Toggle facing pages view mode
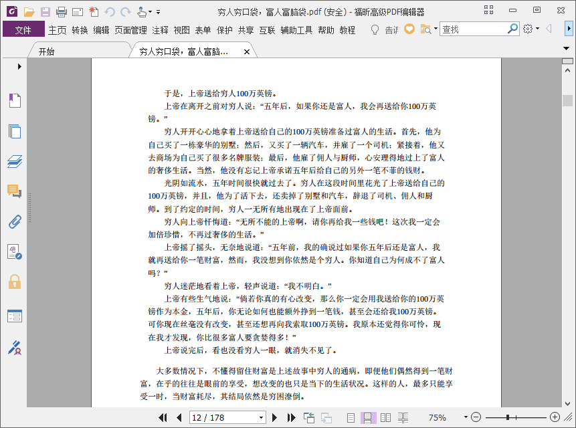The height and width of the screenshot is (428, 576). 385,418
